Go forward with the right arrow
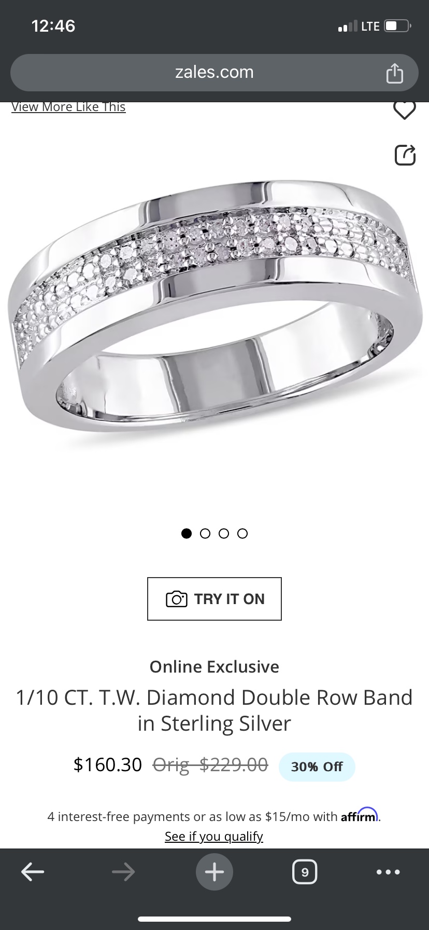The height and width of the screenshot is (930, 429). click(123, 872)
